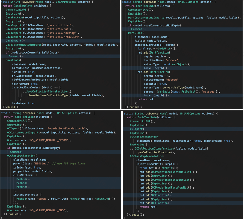Click the OCPredefinedFuncWrapNil() call
The width and height of the screenshot is (244, 221).
click(172, 188)
